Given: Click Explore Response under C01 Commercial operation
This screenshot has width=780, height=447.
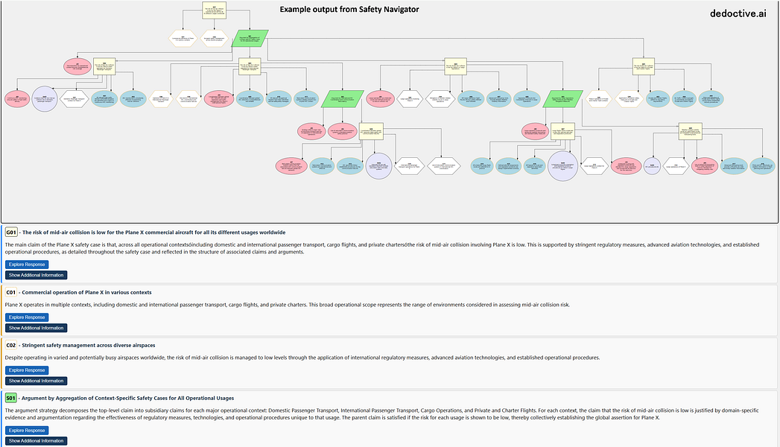Looking at the screenshot, I should (x=27, y=317).
